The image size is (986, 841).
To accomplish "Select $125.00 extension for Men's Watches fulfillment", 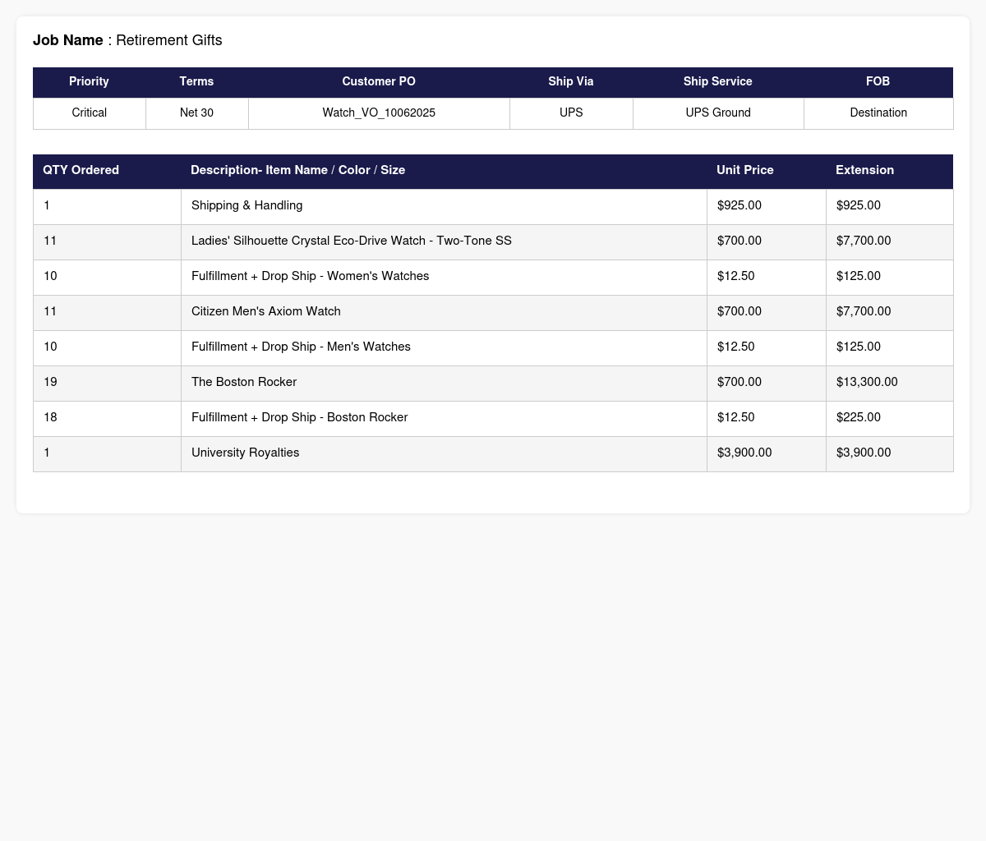I will [x=890, y=347].
